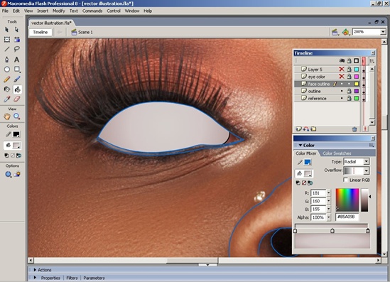Screen dimensions: 390x282
Task: Select the Line tool
Action: pos(7,49)
